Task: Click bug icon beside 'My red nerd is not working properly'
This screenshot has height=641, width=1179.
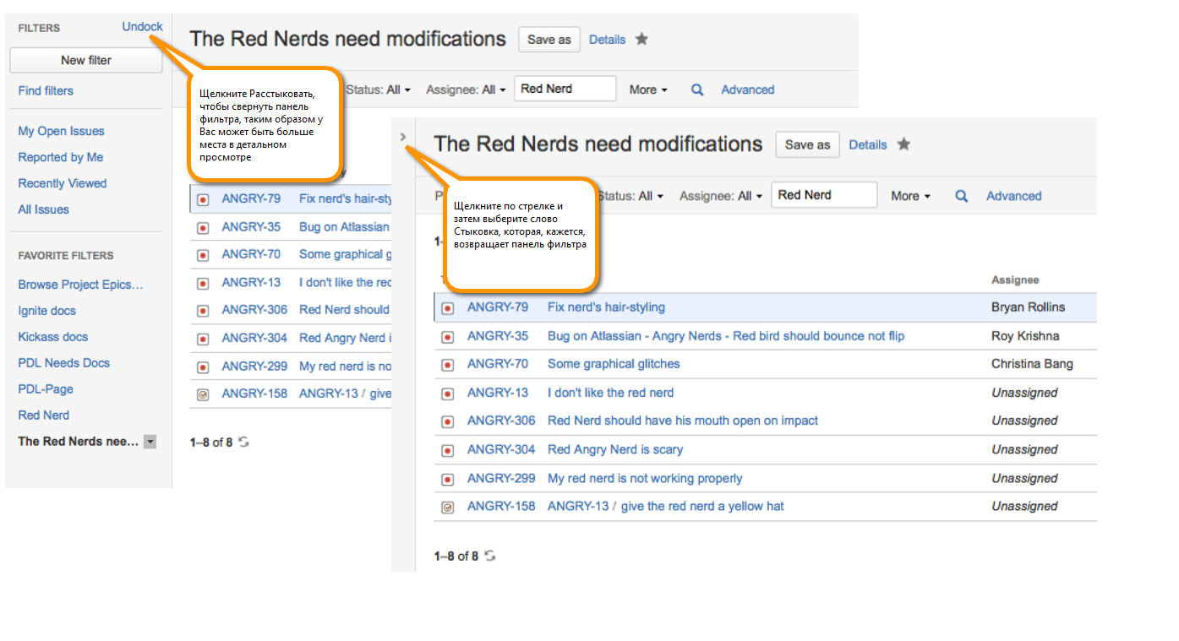Action: pos(448,479)
